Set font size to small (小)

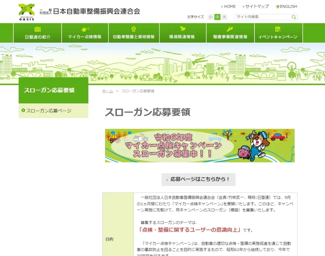point(210,17)
